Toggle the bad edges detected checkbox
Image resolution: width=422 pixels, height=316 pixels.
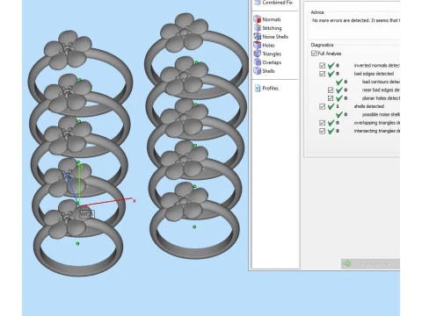click(322, 74)
